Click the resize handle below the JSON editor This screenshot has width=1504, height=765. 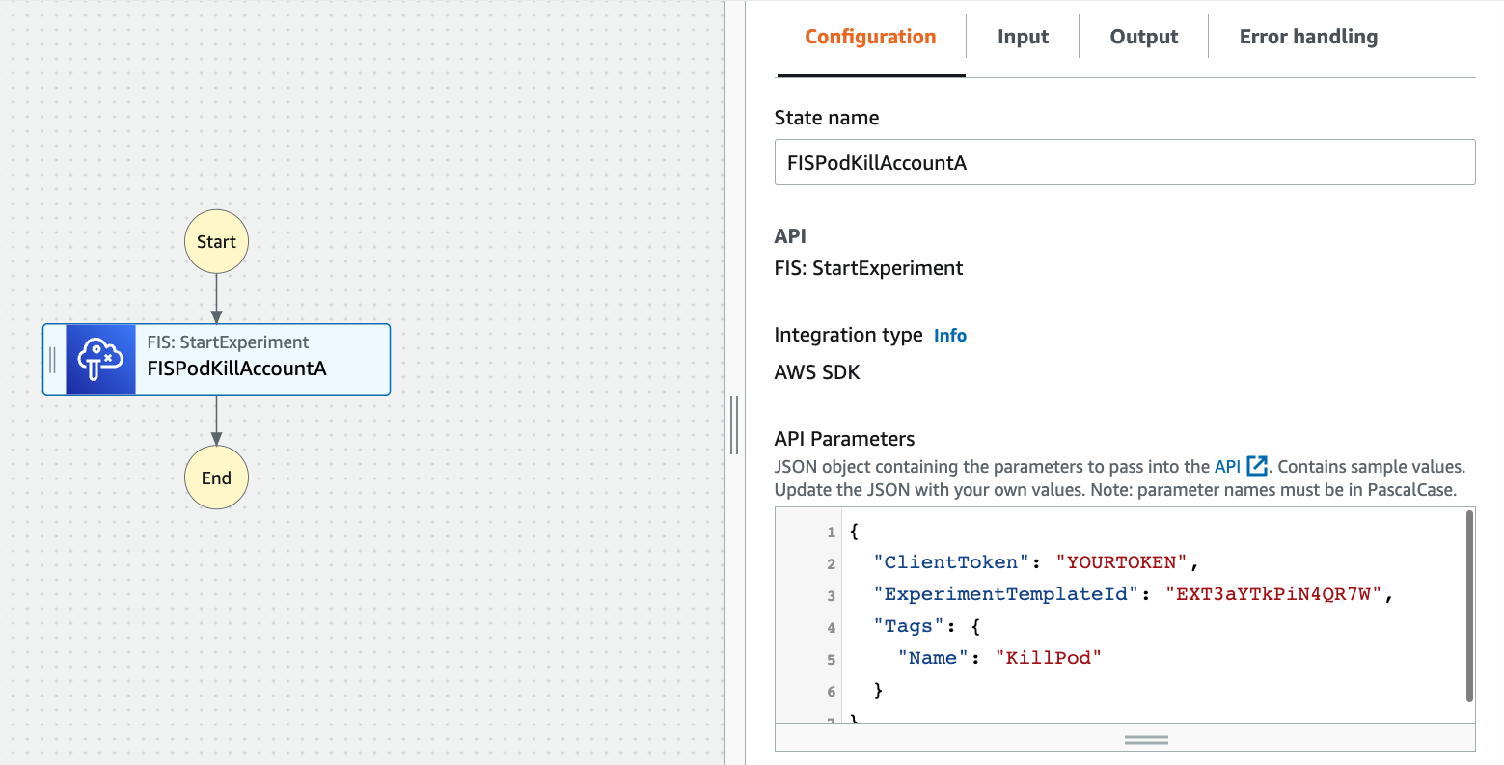point(1146,738)
